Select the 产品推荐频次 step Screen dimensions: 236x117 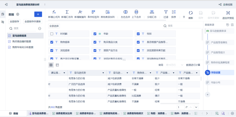[219, 53]
